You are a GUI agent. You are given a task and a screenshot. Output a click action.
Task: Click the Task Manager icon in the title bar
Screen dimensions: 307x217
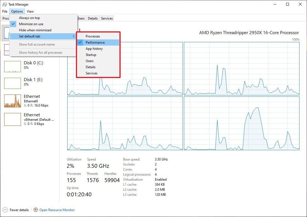(4, 4)
